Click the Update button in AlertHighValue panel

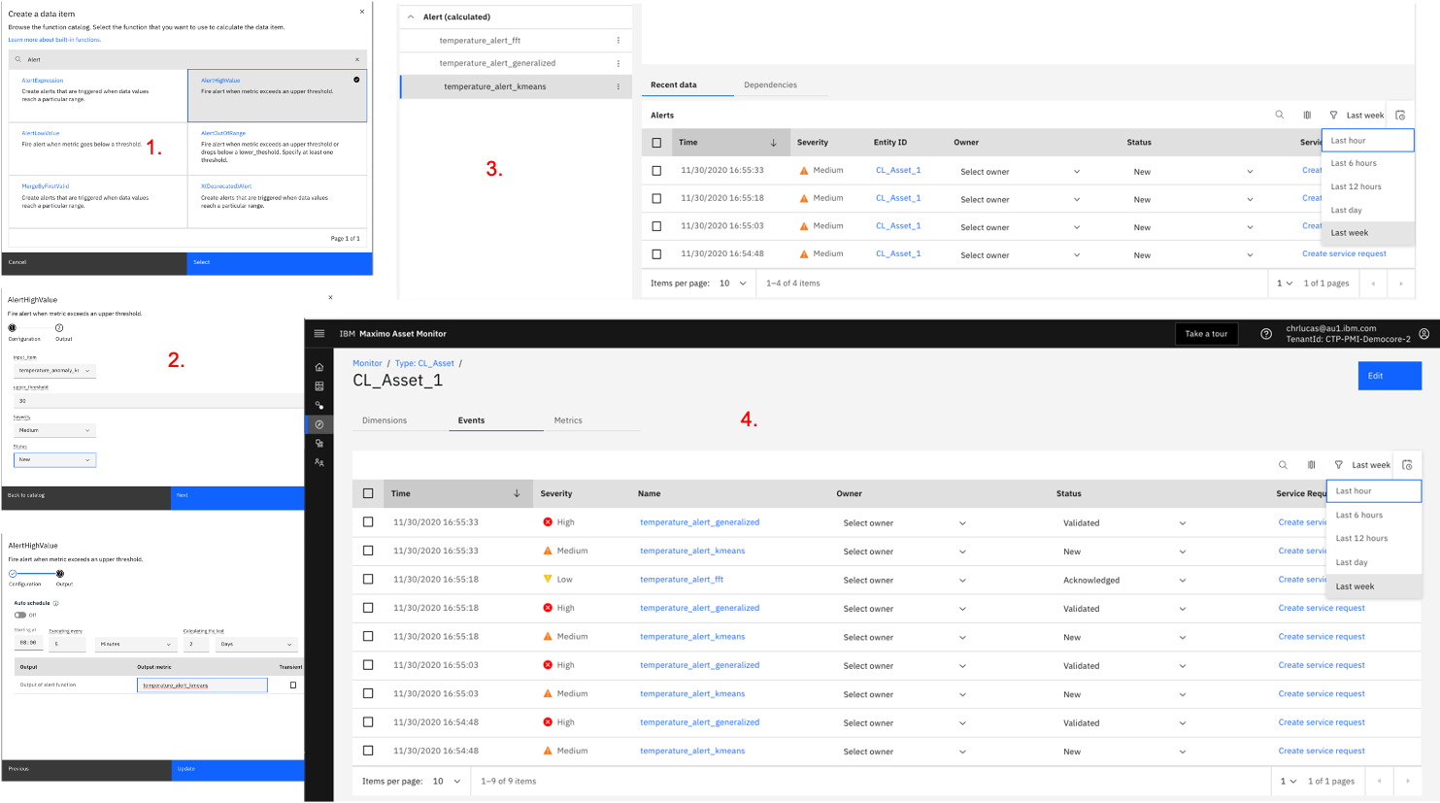tap(238, 770)
